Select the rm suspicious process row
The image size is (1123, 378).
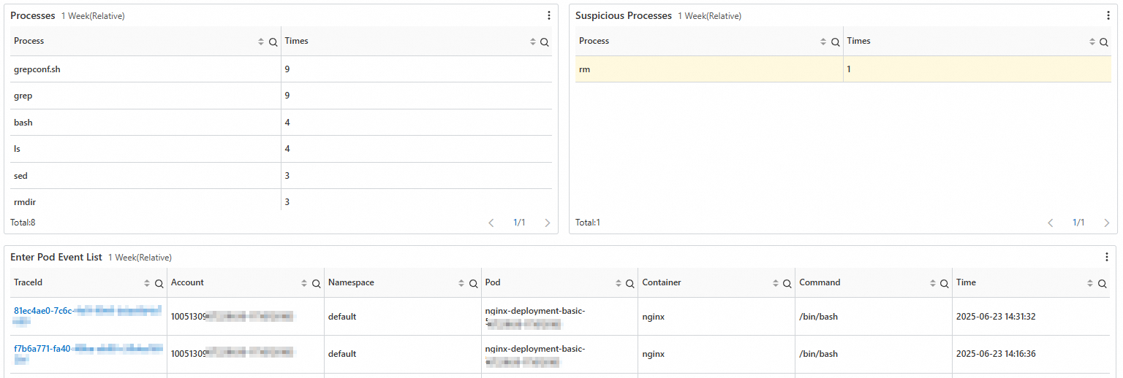708,69
